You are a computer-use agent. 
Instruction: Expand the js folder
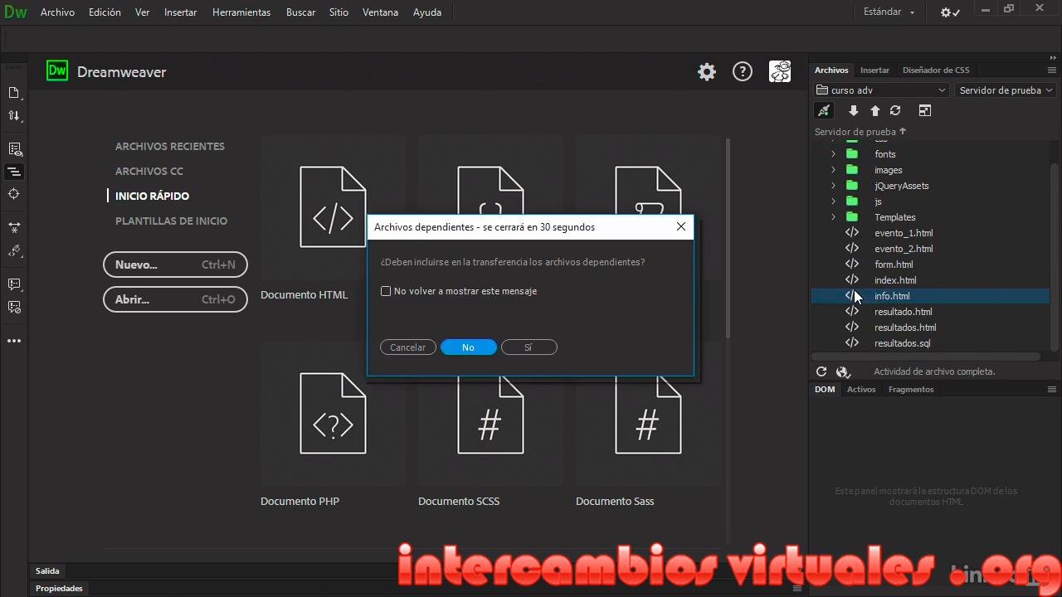[834, 201]
